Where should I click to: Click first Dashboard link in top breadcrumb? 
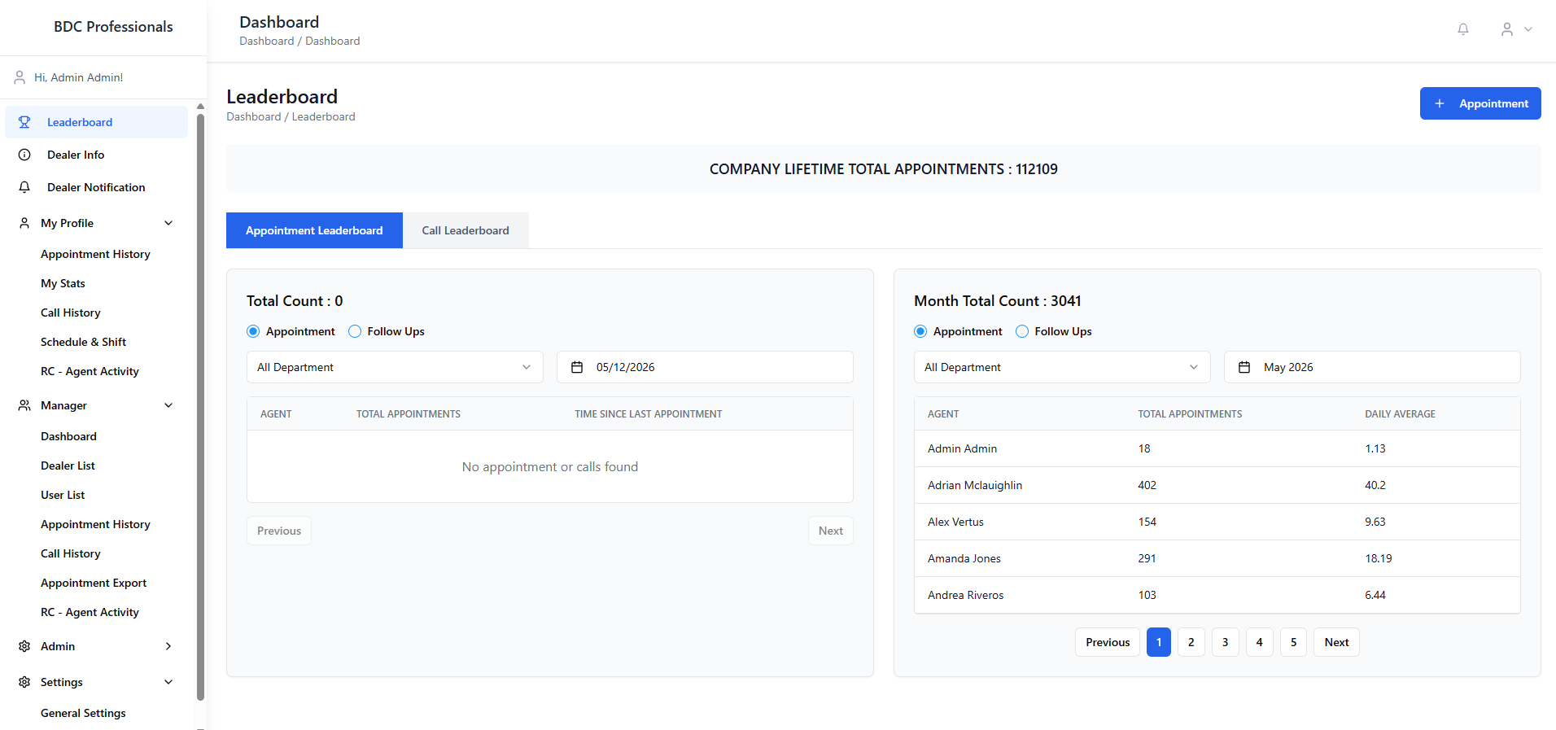266,41
